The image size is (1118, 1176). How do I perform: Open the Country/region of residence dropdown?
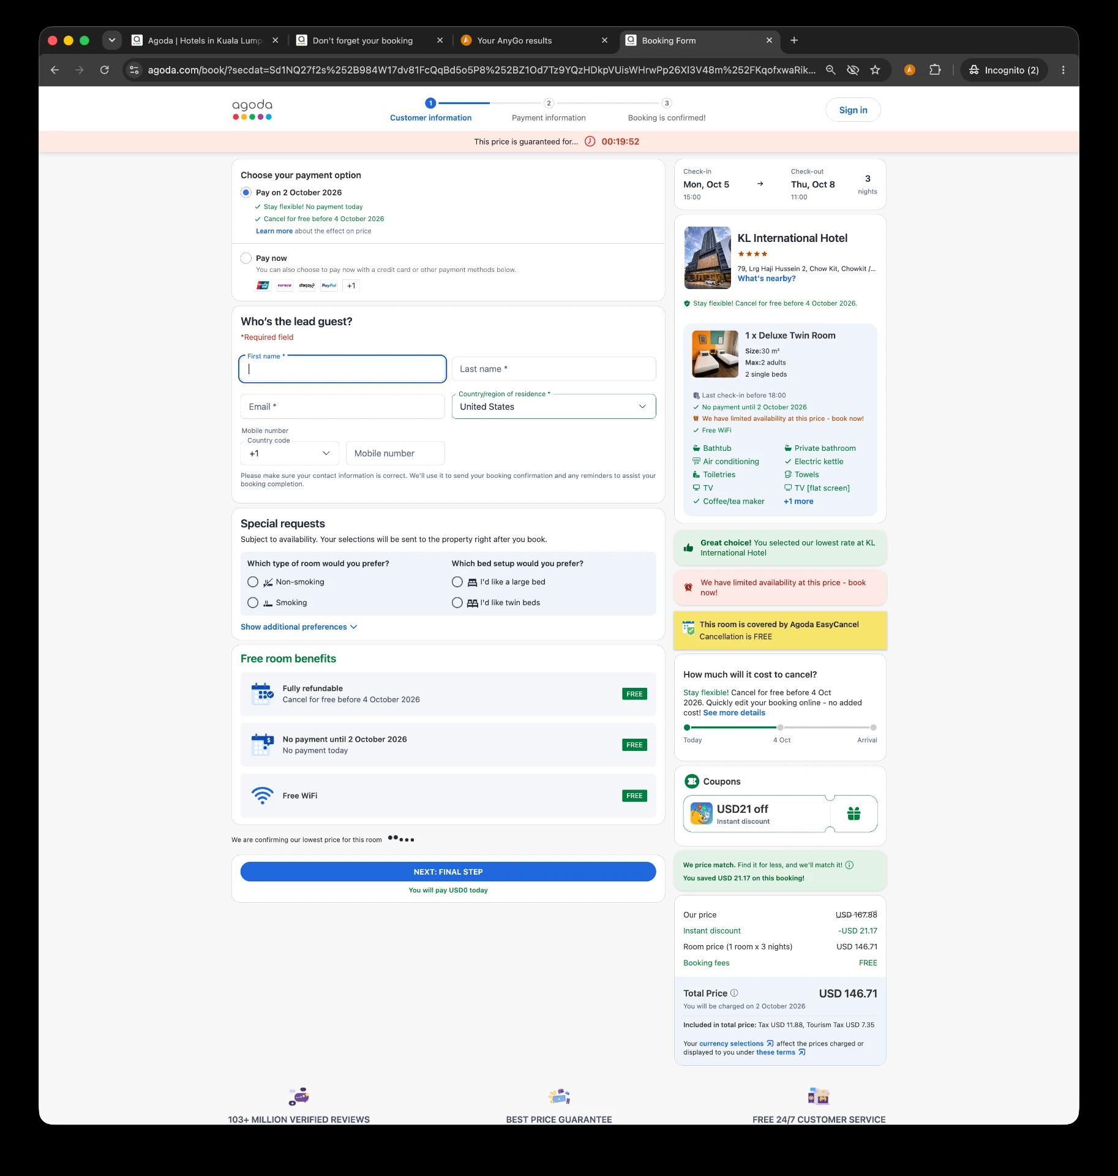tap(553, 407)
